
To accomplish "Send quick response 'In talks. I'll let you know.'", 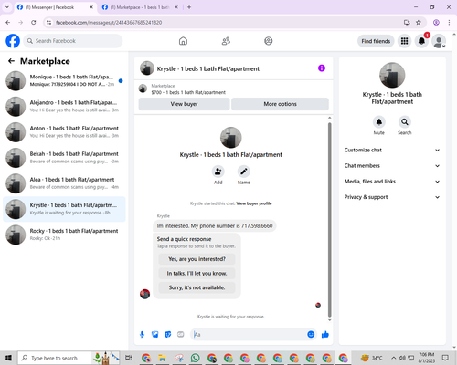I will [x=197, y=274].
